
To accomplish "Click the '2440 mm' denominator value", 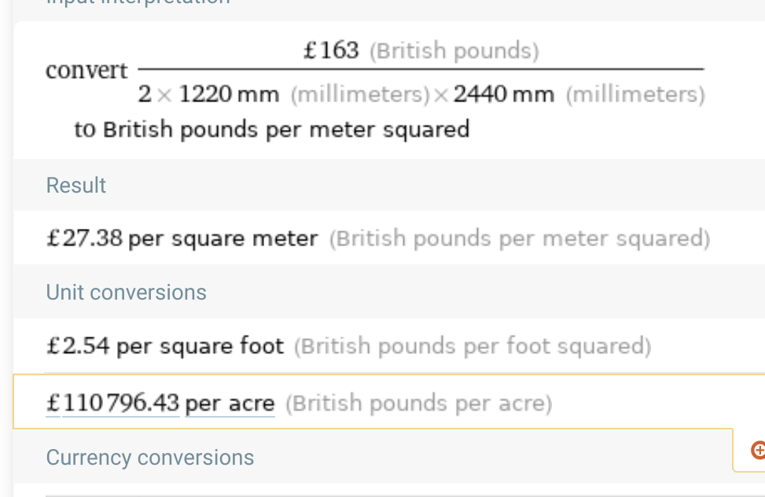I will (x=504, y=94).
